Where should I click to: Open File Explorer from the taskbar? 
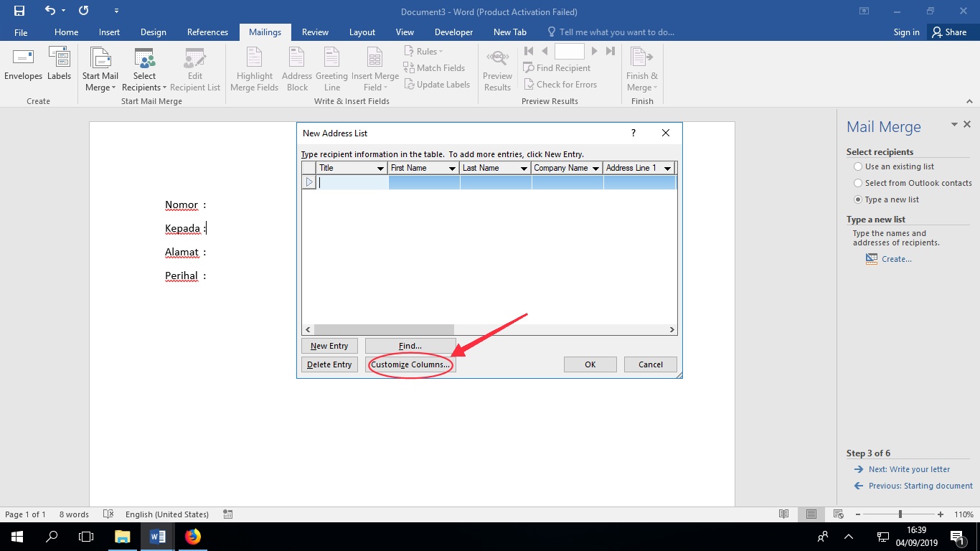(x=123, y=536)
